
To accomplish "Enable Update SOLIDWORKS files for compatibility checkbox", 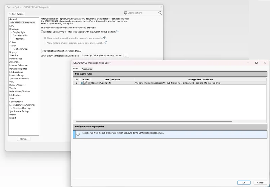I will [x=42, y=32].
